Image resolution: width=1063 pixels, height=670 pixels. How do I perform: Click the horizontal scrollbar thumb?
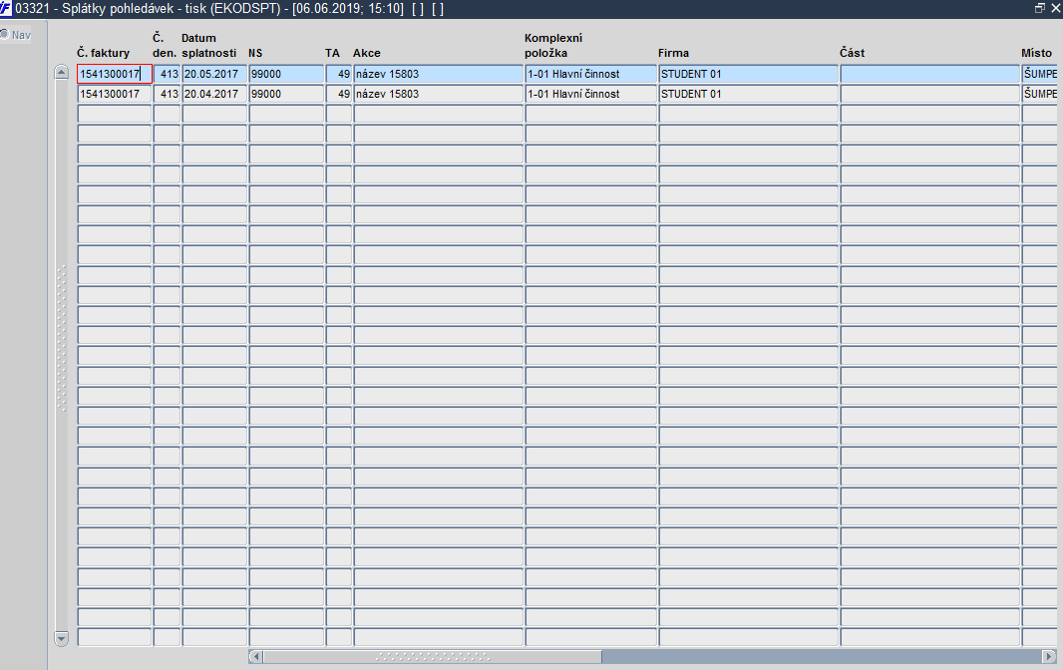(x=433, y=656)
